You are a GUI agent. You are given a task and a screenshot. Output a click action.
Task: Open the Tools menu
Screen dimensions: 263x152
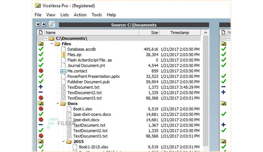97,15
